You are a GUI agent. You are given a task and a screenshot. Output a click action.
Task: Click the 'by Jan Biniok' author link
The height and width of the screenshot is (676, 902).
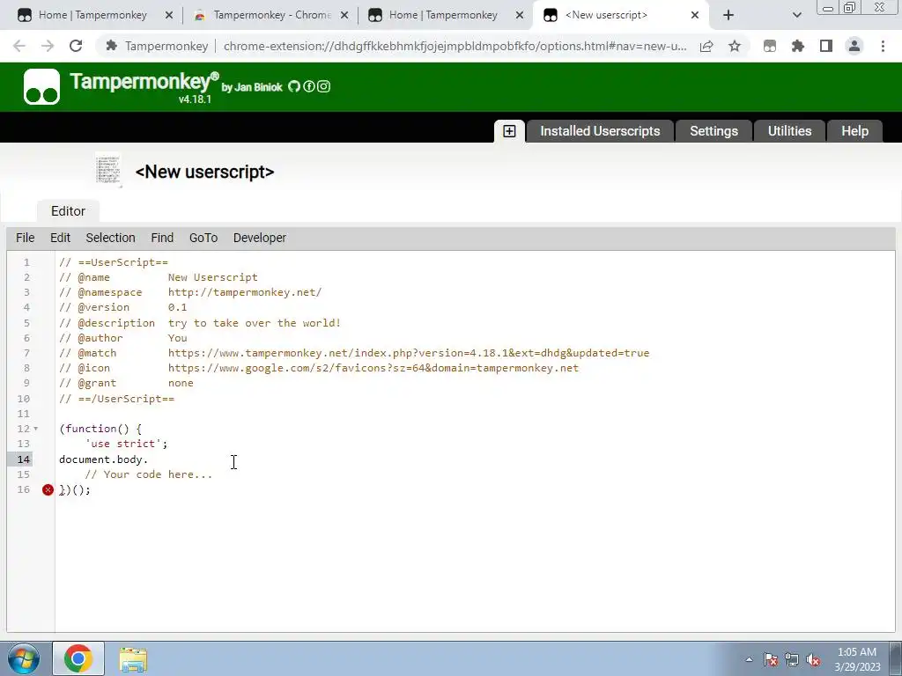(x=252, y=87)
